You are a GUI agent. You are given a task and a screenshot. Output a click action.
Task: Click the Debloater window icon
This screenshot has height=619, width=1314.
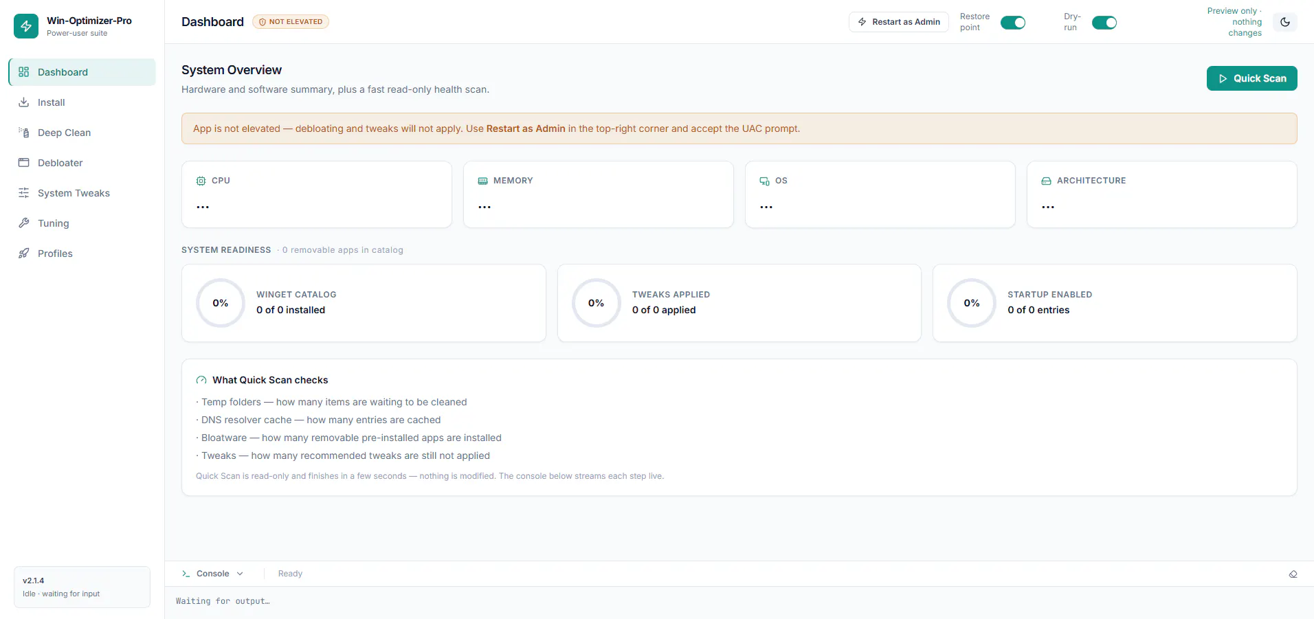pos(23,163)
